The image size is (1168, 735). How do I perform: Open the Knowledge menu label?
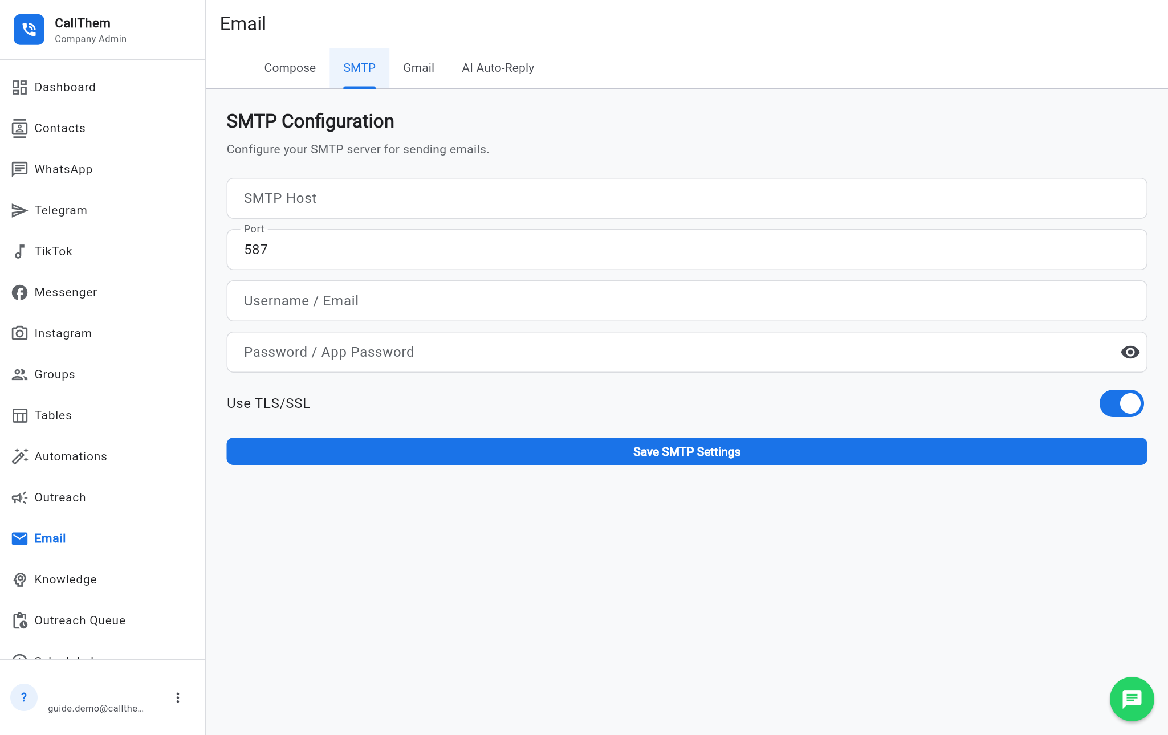tap(66, 579)
